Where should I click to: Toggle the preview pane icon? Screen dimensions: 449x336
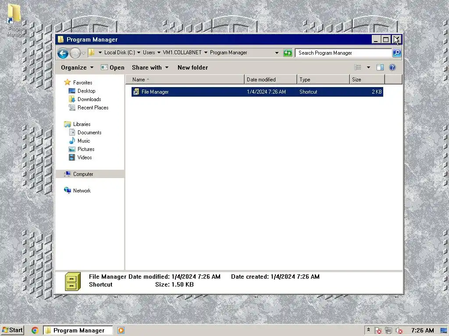point(380,67)
